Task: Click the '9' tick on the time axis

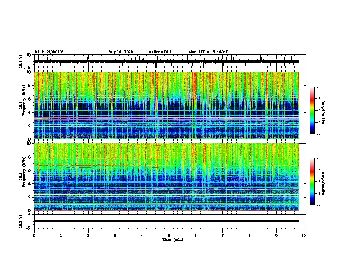Action: [x=276, y=236]
